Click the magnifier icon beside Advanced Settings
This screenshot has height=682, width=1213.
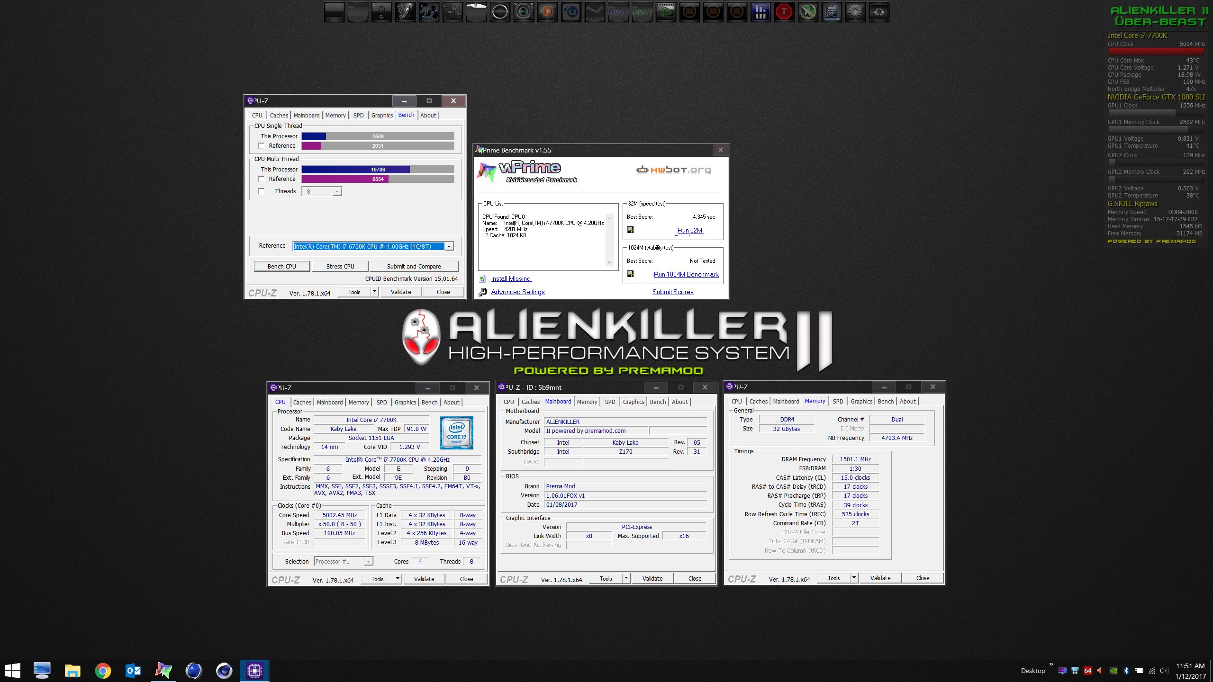coord(482,292)
